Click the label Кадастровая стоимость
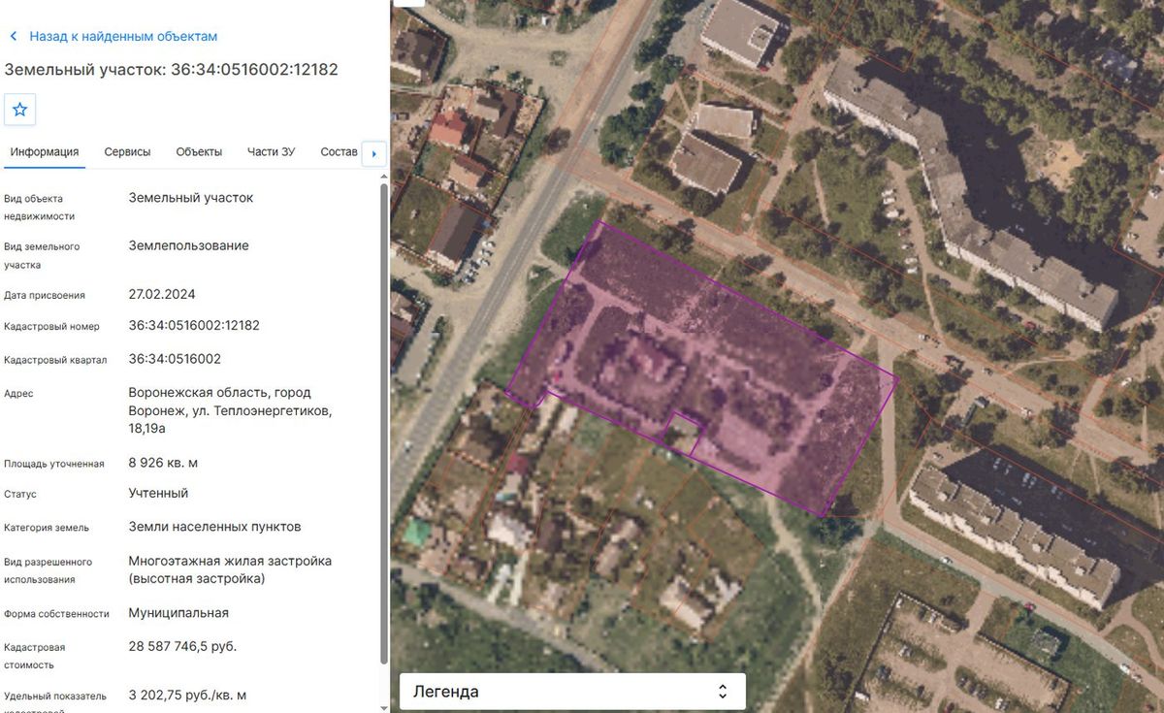Image resolution: width=1164 pixels, height=713 pixels. 36,656
